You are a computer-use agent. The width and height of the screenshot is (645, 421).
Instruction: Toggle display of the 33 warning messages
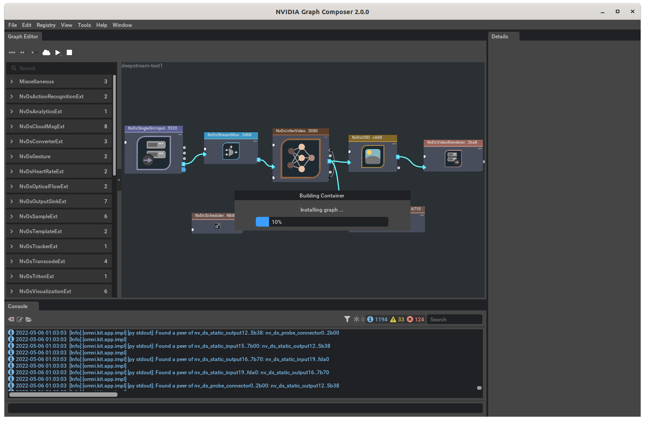(397, 319)
